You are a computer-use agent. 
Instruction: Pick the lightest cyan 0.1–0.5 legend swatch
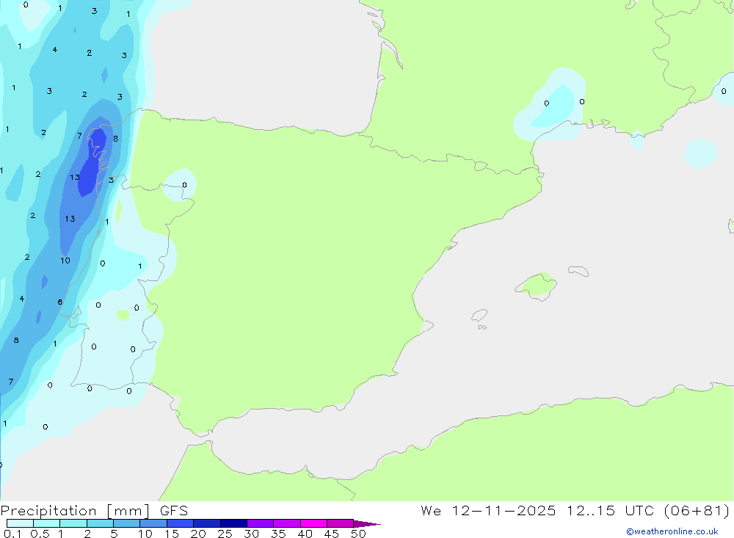20,523
